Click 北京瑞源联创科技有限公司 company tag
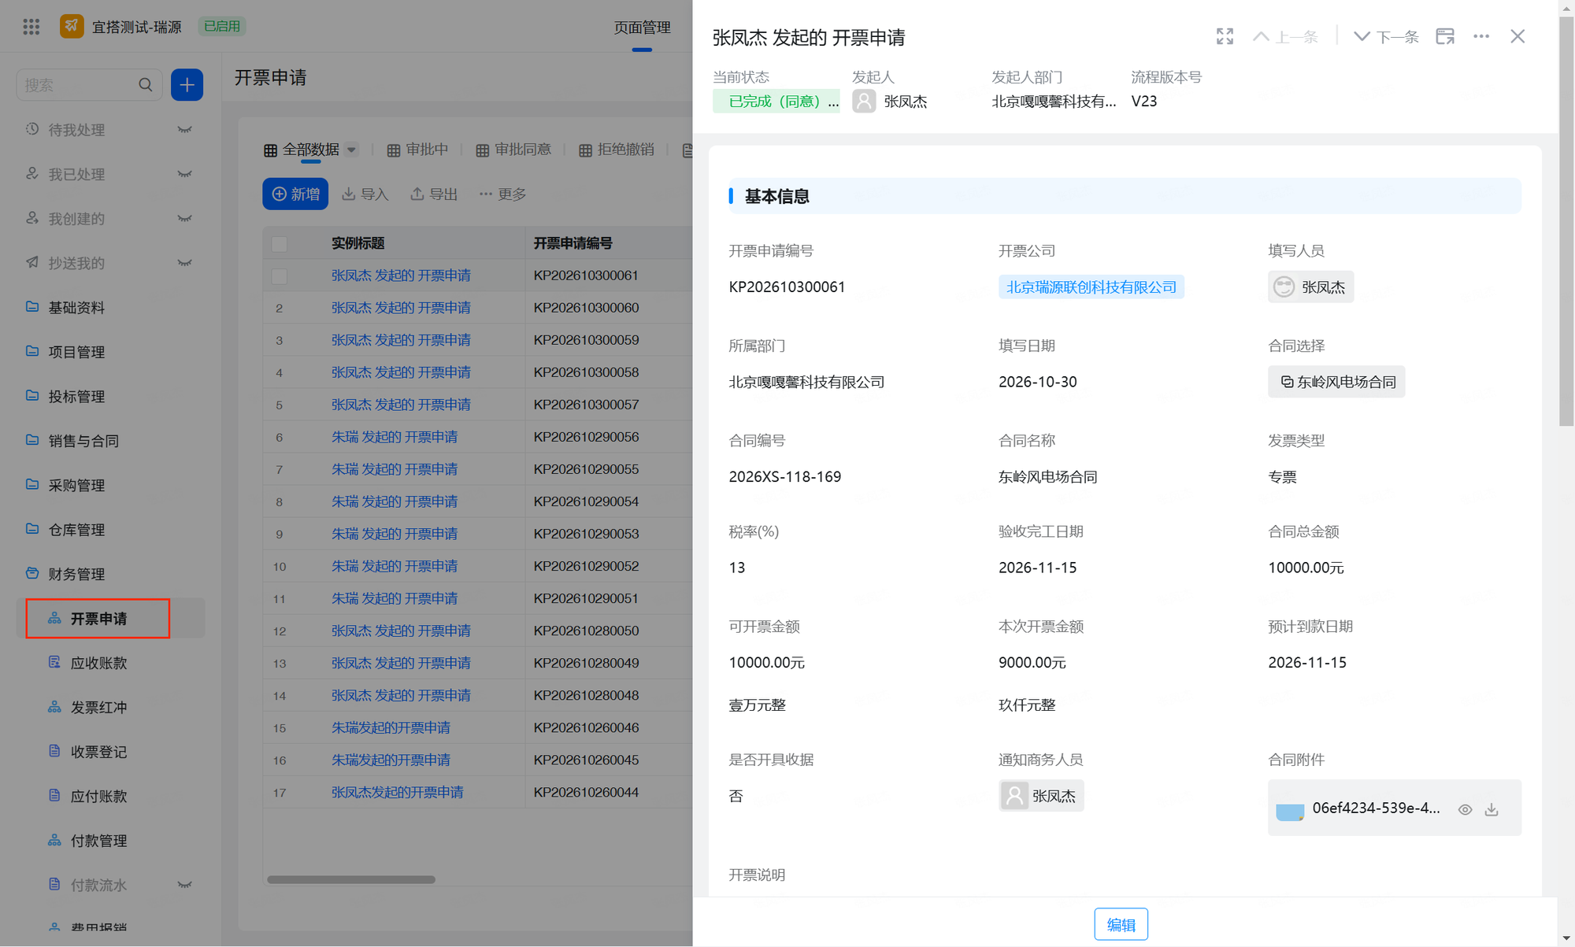The height and width of the screenshot is (947, 1575). [1091, 287]
